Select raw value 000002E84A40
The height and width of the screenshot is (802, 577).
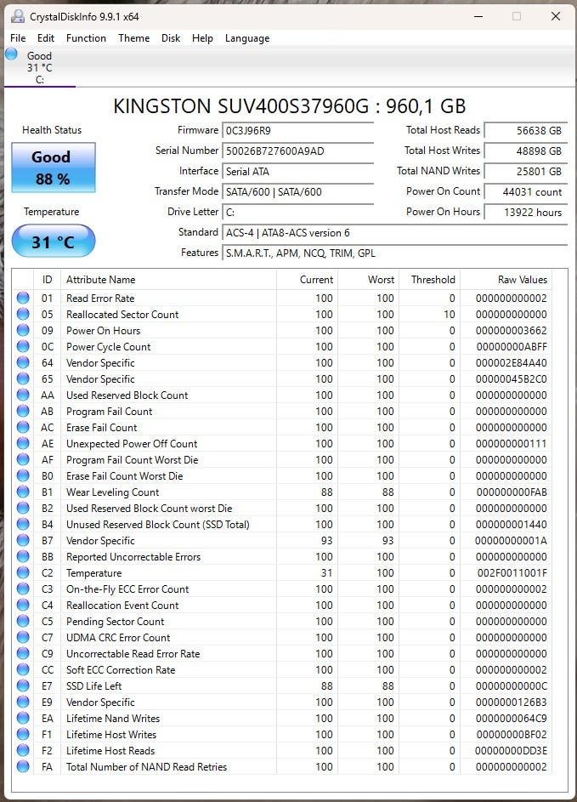511,362
